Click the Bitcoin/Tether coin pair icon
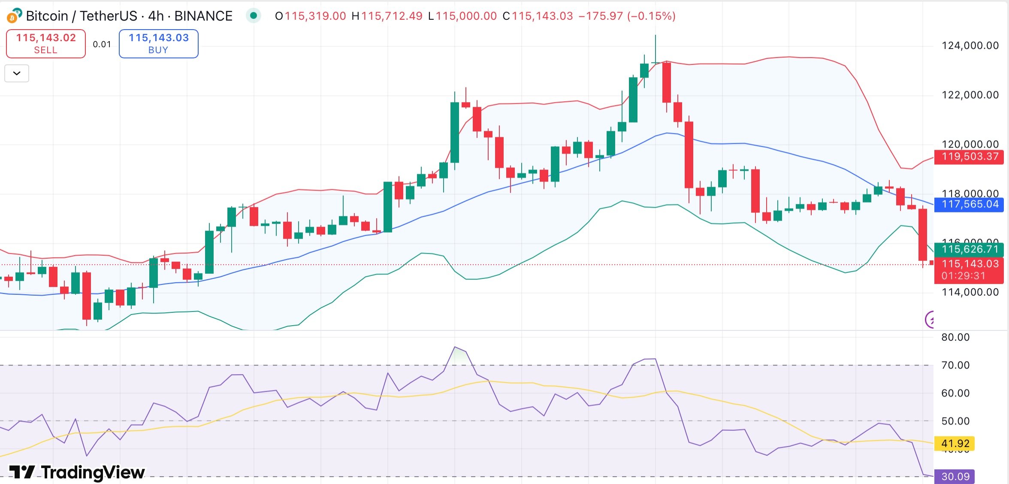This screenshot has width=1009, height=484. click(14, 15)
